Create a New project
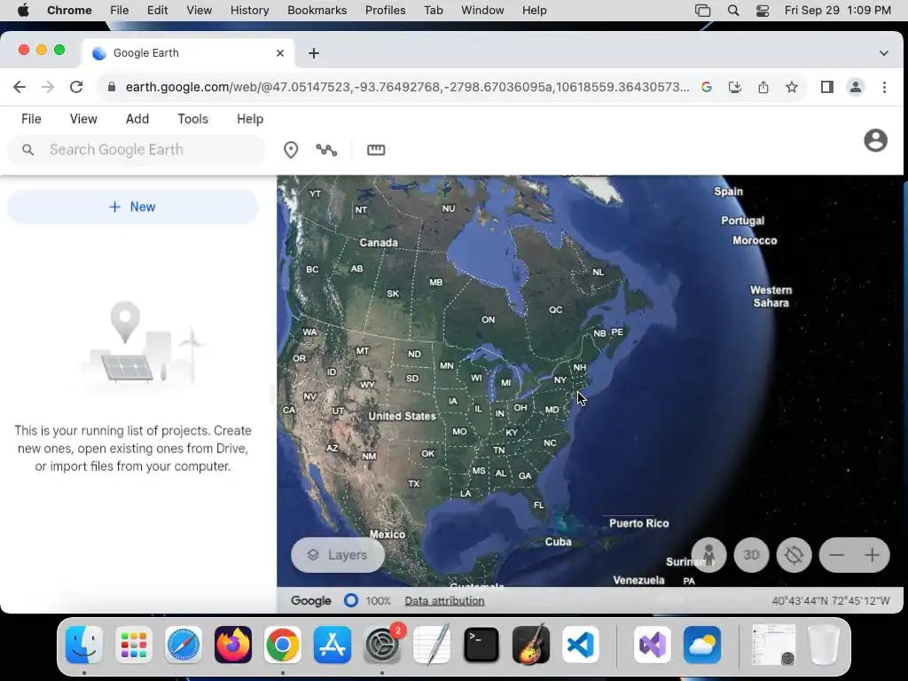 (x=133, y=207)
